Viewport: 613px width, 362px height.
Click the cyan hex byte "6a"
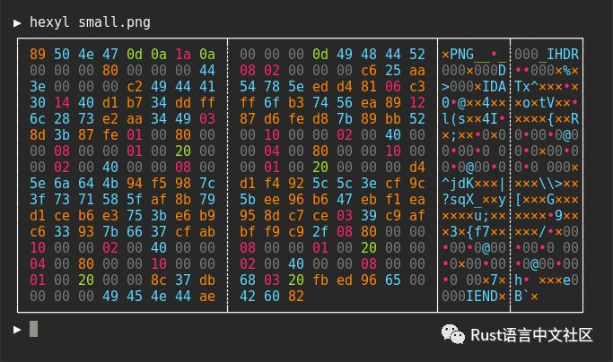pos(62,183)
